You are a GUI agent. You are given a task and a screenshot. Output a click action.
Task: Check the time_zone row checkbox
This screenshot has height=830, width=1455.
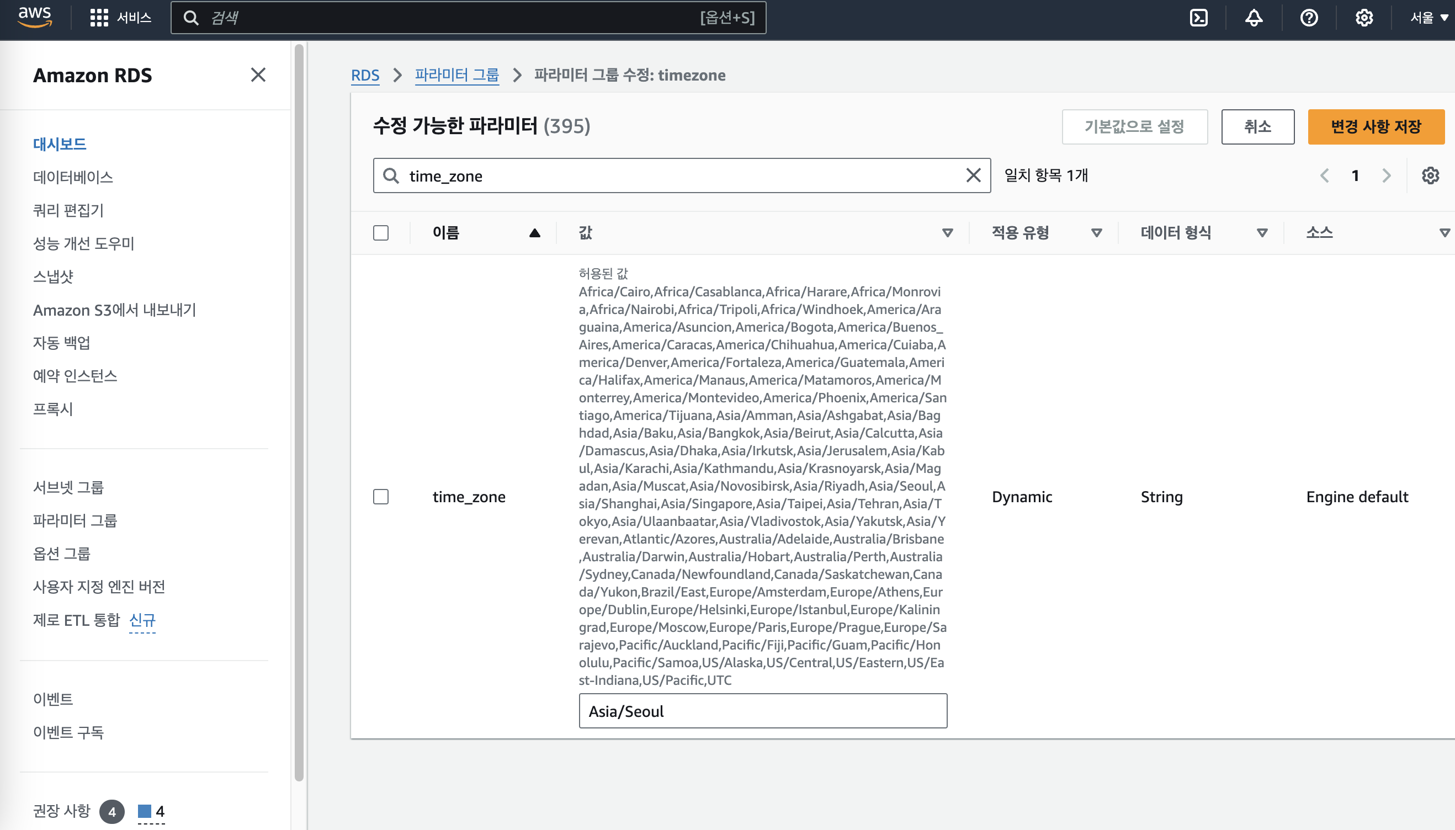pyautogui.click(x=381, y=497)
